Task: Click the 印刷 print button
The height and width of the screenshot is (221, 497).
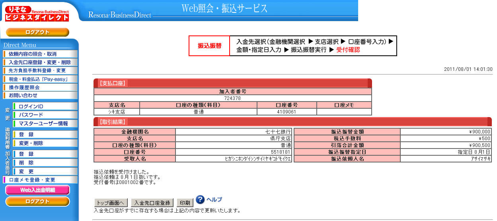Action: [185, 203]
